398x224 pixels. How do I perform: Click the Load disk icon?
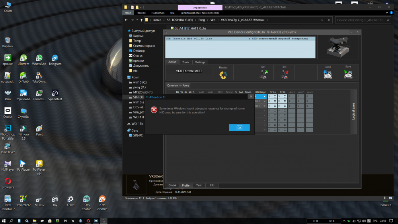[x=328, y=74]
